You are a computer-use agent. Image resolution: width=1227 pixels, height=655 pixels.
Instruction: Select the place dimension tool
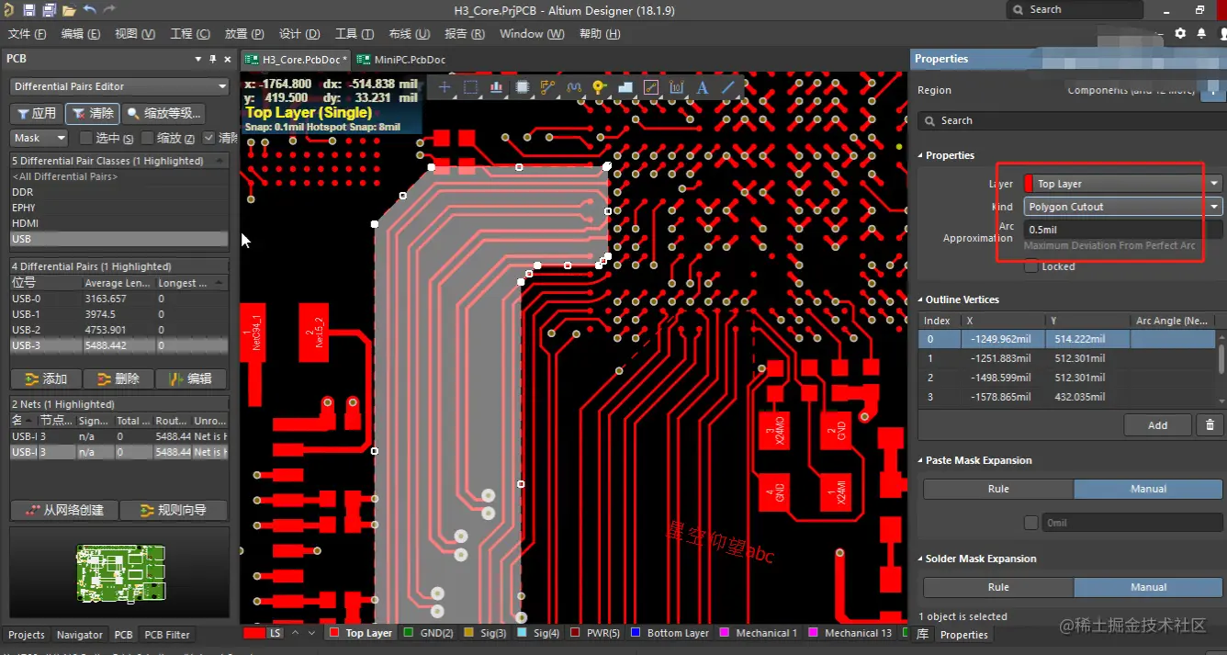click(677, 87)
